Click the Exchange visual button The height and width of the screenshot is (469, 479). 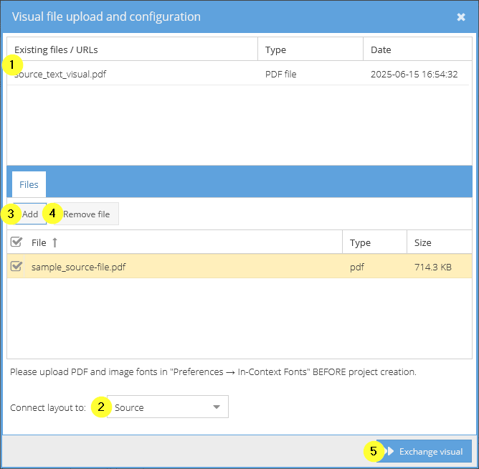tap(424, 451)
